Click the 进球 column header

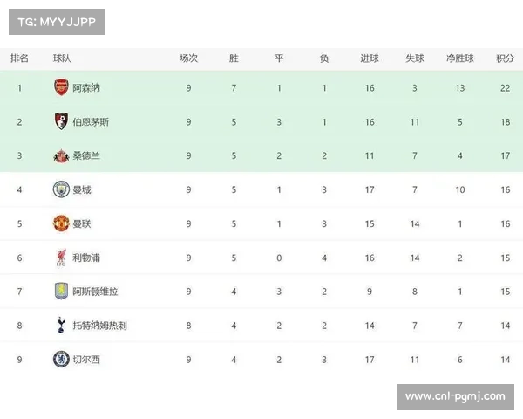pyautogui.click(x=370, y=58)
